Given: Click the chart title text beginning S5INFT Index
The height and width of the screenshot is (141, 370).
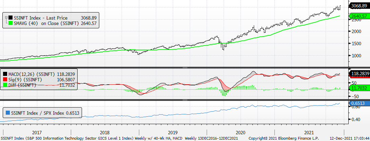Looking at the screenshot, I should point(92,138).
